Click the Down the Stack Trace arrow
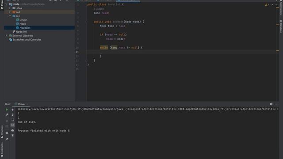 12,115
